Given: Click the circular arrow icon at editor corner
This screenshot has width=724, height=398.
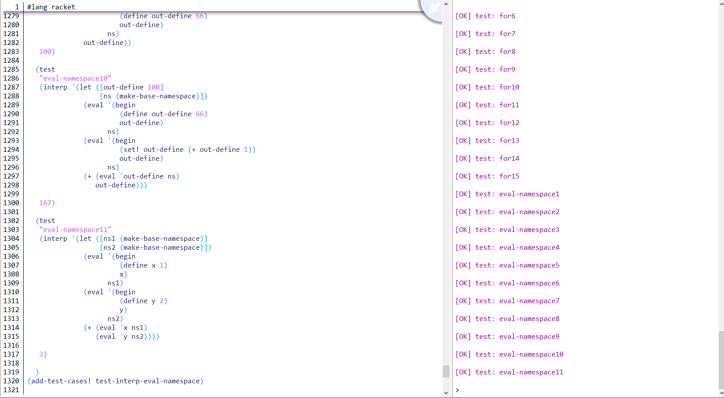Looking at the screenshot, I should (432, 8).
